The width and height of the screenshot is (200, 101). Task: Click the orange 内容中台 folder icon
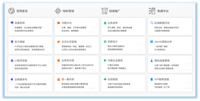pos(59,23)
